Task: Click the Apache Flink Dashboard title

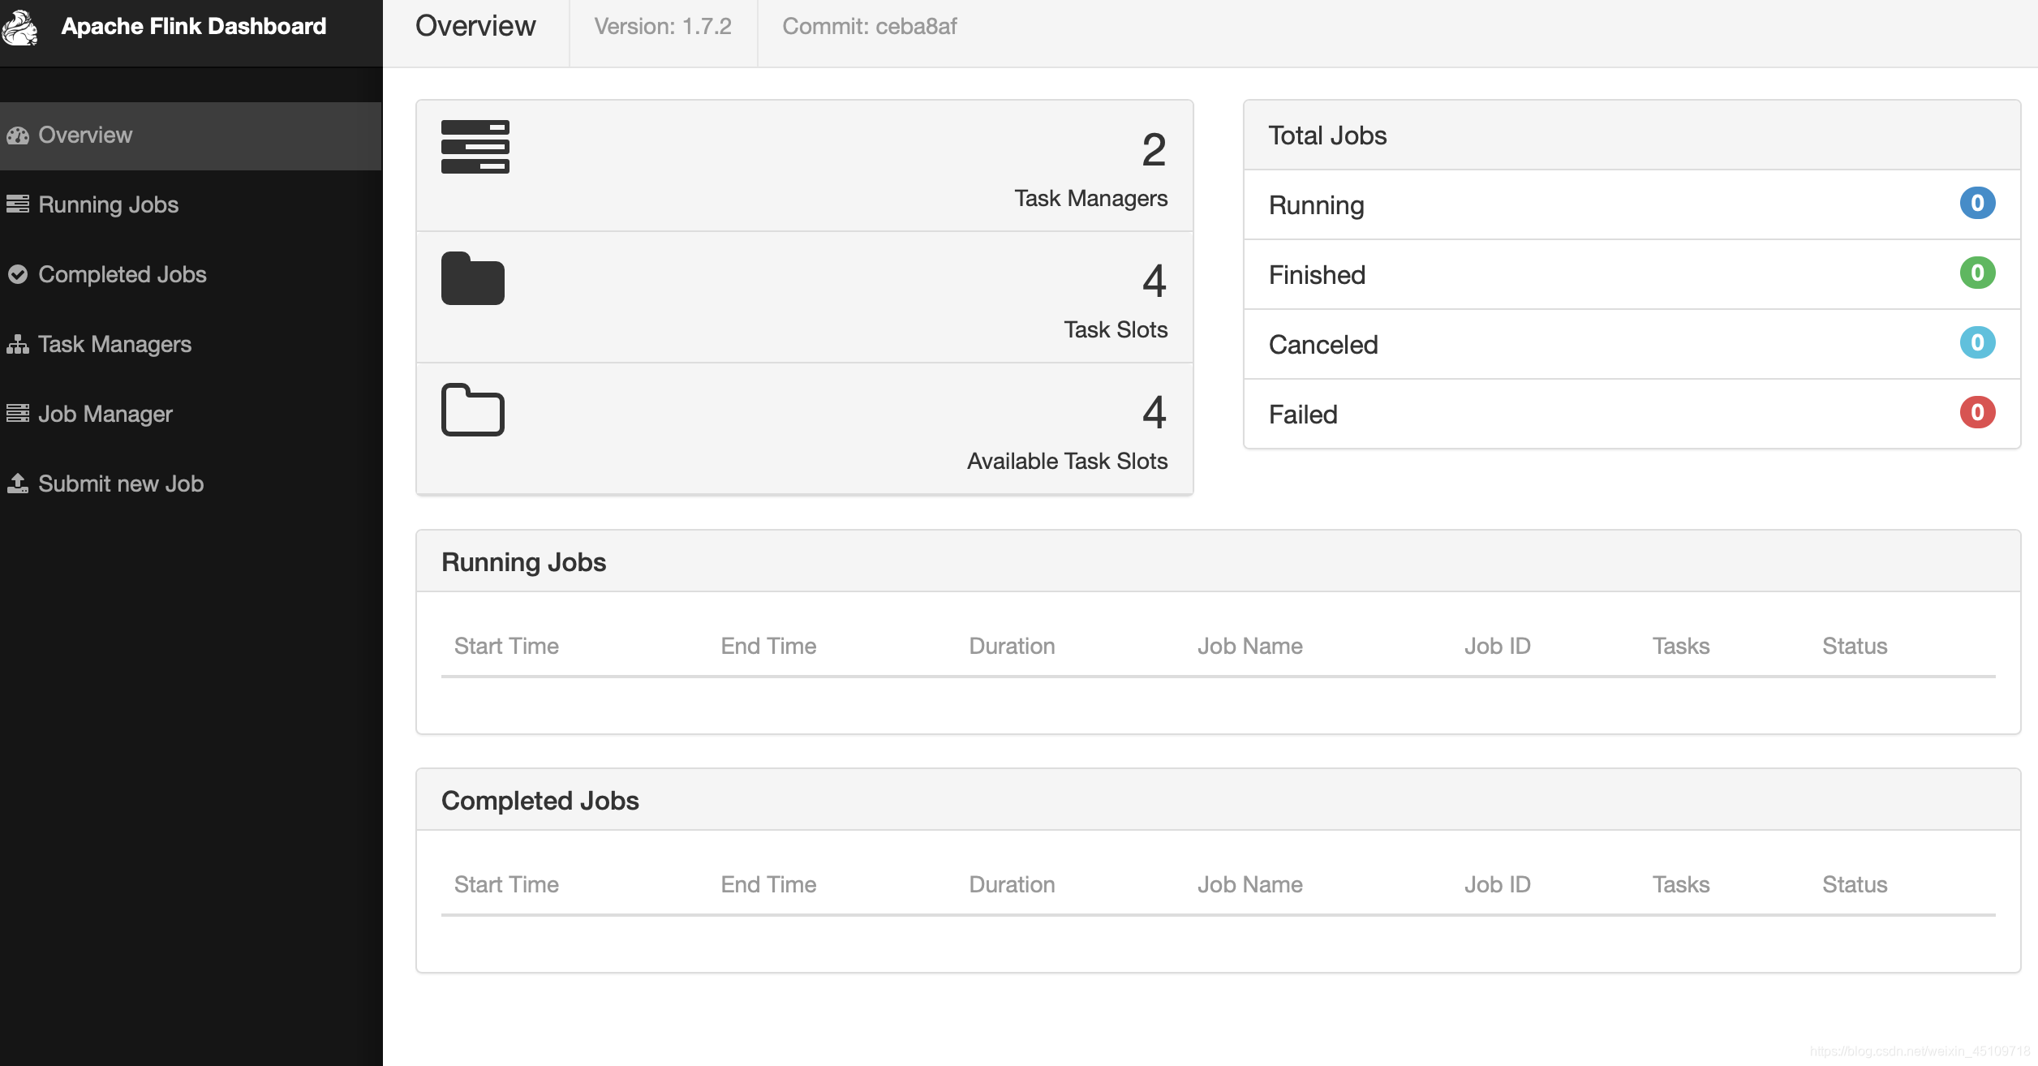Action: tap(194, 27)
